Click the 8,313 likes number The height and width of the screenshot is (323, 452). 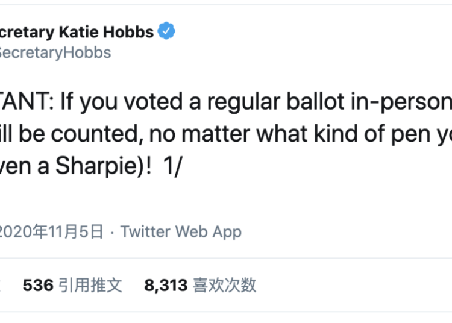point(166,286)
